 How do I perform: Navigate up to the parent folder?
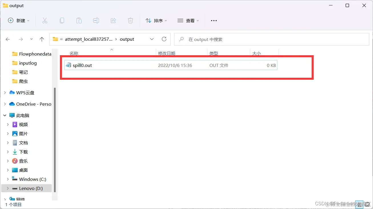pyautogui.click(x=42, y=39)
